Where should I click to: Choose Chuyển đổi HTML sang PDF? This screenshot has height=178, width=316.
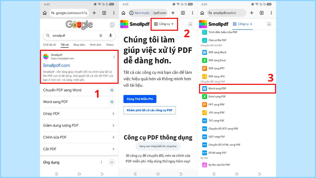pos(221,145)
